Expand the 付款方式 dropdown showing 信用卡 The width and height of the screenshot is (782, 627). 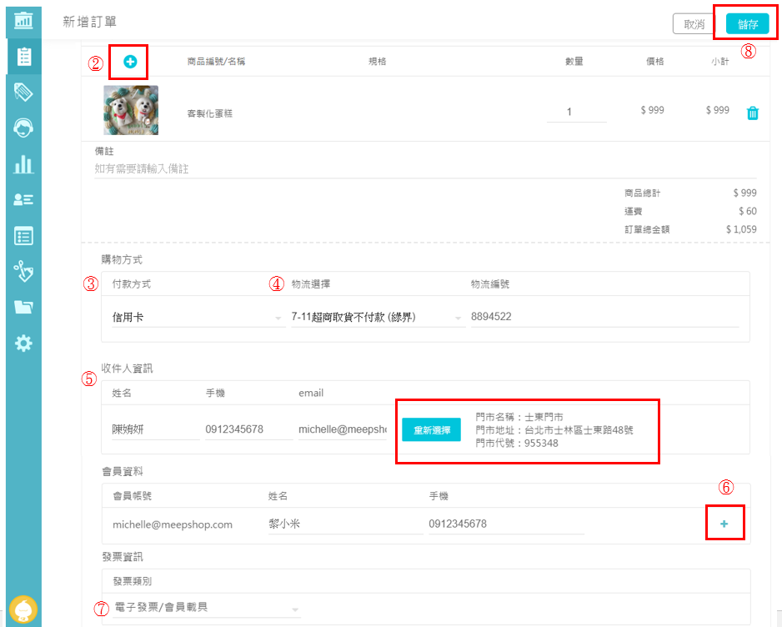(197, 318)
